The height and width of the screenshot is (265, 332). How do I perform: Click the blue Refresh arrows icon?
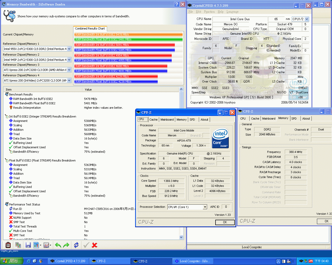tap(76, 245)
